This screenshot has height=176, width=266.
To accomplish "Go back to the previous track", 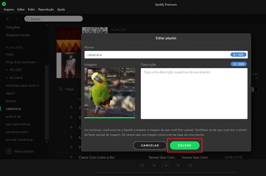I will click(x=154, y=165).
